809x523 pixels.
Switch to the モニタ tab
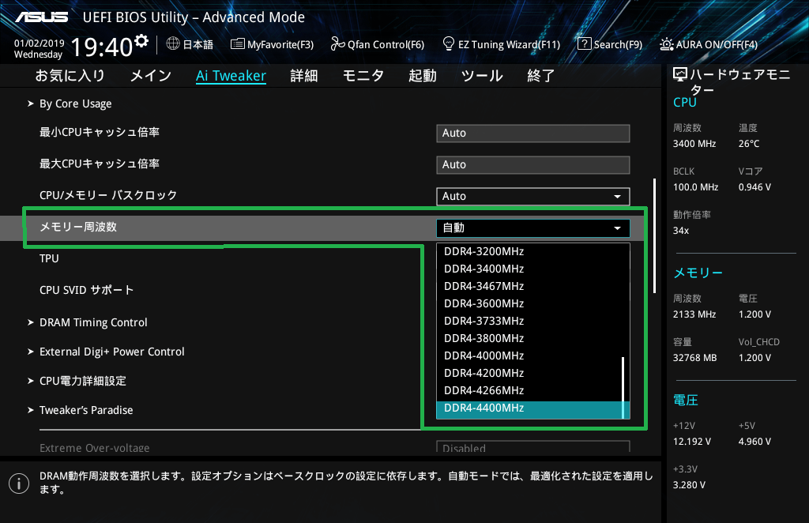pyautogui.click(x=363, y=76)
